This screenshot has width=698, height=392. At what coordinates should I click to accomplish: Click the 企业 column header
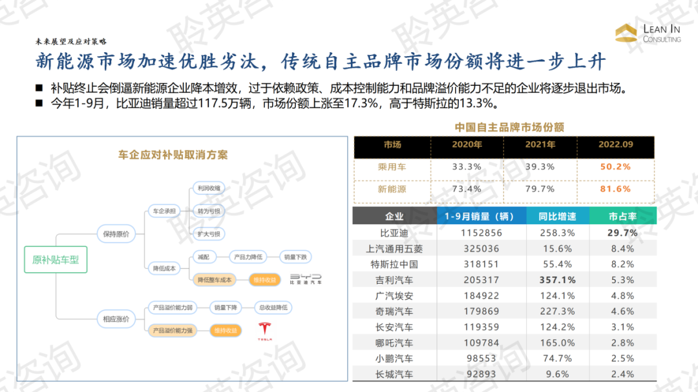(394, 217)
